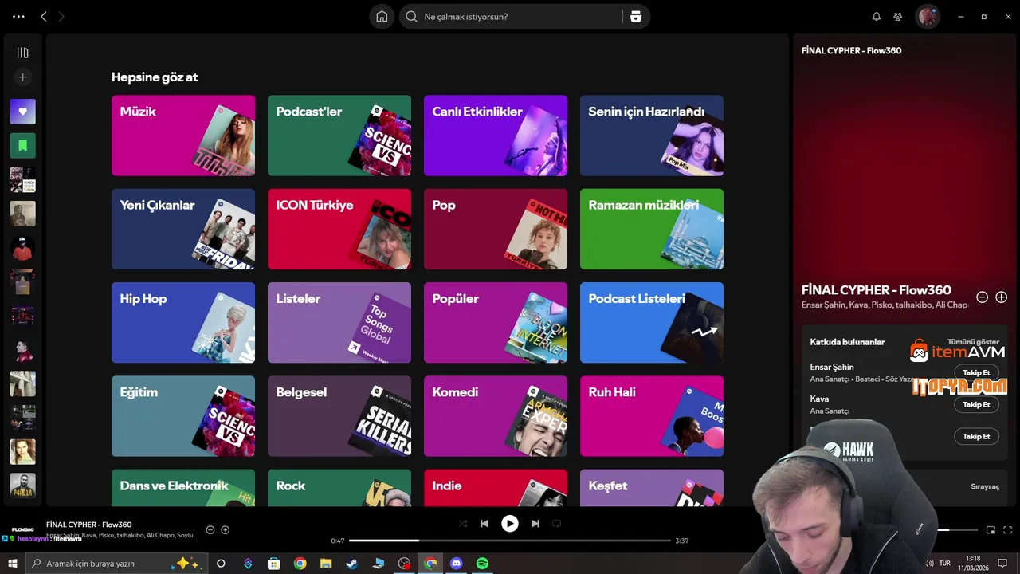Click the Spotify taskbar icon
Viewport: 1020px width, 574px height.
(482, 564)
